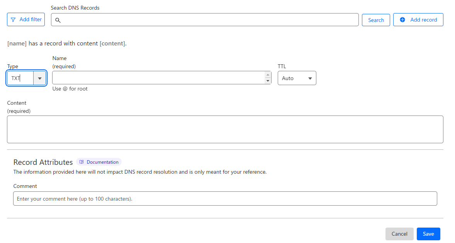Click the Type field showing TXT

pos(20,78)
